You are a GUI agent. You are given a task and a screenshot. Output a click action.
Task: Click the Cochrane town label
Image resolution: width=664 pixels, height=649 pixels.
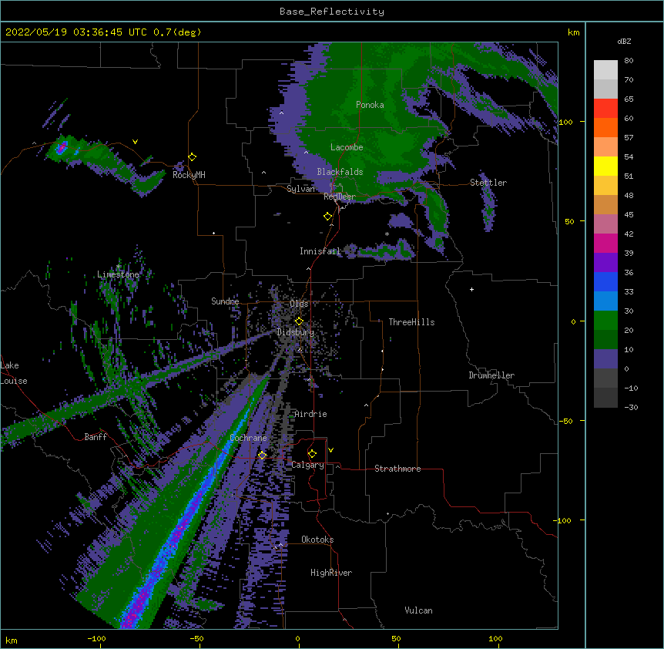coord(249,438)
